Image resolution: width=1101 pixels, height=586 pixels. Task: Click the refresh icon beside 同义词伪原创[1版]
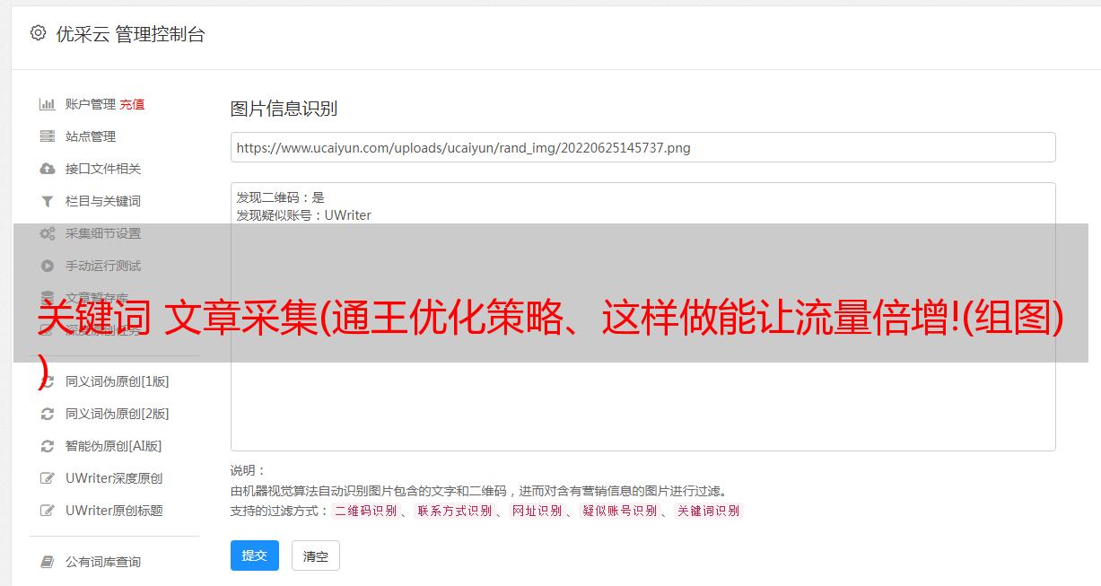(48, 381)
